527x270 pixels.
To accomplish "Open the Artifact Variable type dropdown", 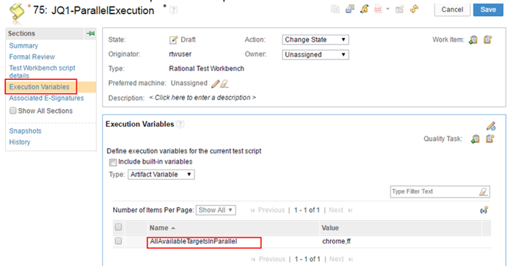I will click(161, 175).
